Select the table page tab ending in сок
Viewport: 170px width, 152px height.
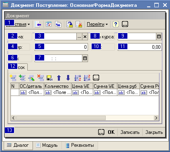point(18,67)
